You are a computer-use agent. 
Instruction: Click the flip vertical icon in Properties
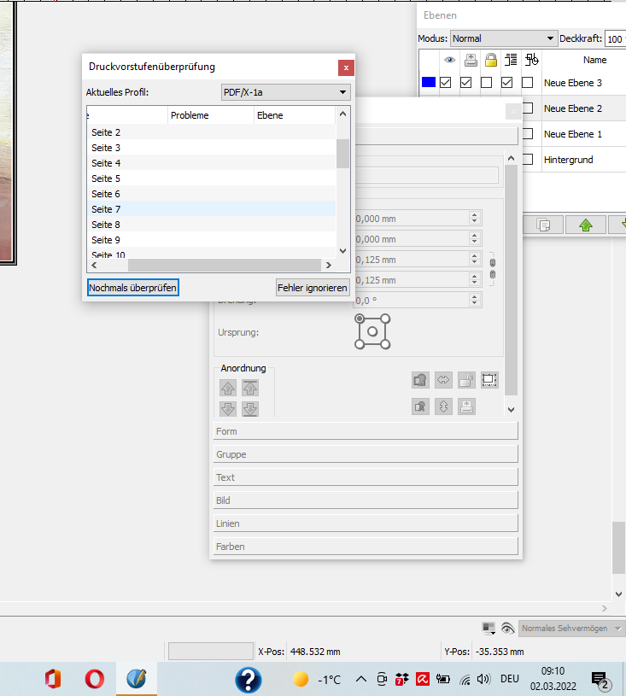[443, 406]
